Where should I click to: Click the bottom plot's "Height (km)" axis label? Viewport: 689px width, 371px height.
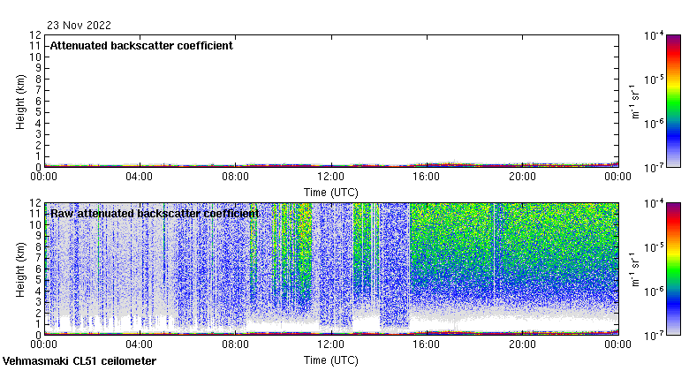(x=20, y=270)
